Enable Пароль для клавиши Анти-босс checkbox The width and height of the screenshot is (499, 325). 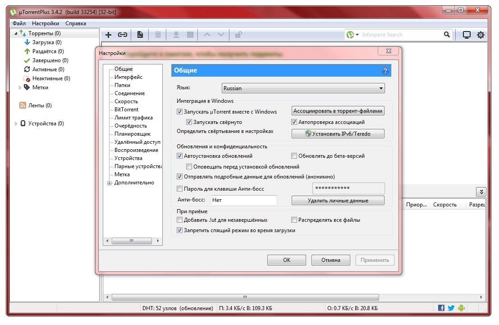point(179,189)
